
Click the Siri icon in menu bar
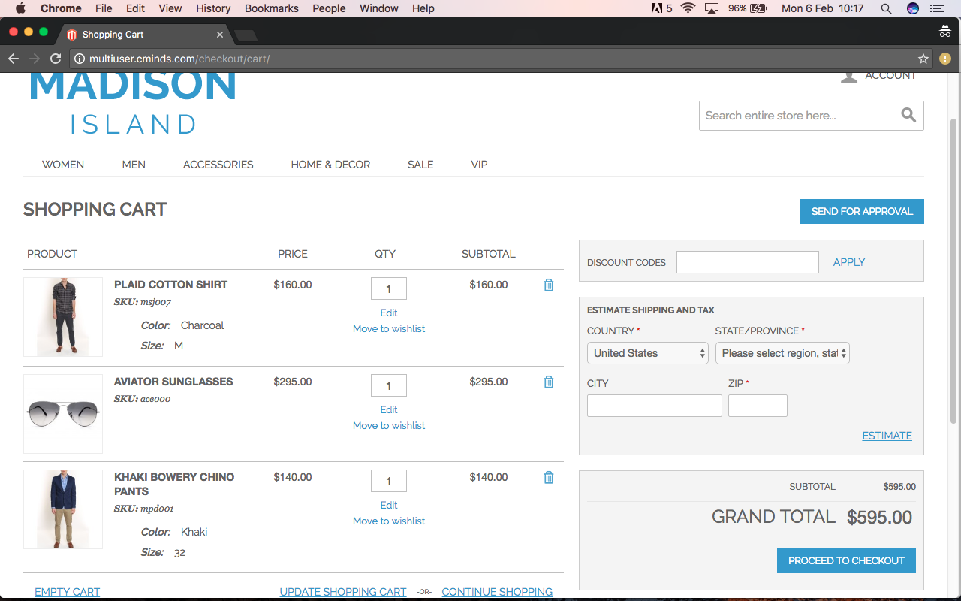tap(913, 8)
